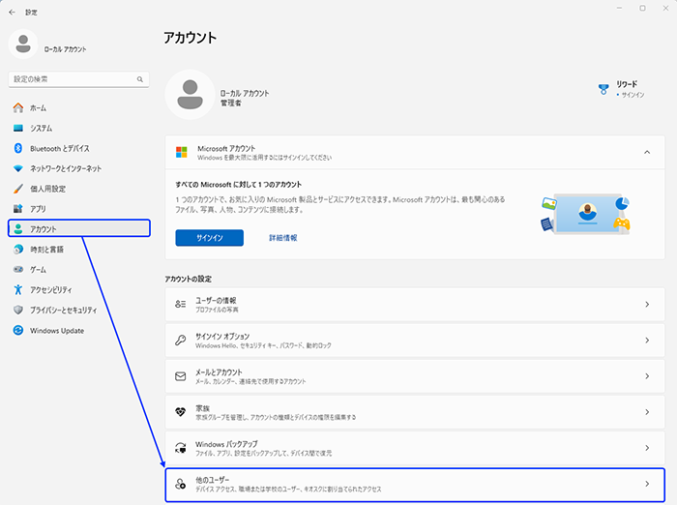Image resolution: width=677 pixels, height=505 pixels.
Task: Collapse the Microsoft アカウント card chevron
Action: click(x=646, y=153)
